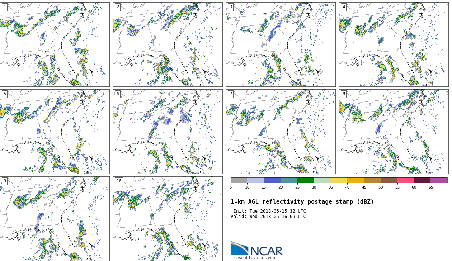Open ensemble member 4 reflectivity map
452x261 pixels.
click(394, 44)
